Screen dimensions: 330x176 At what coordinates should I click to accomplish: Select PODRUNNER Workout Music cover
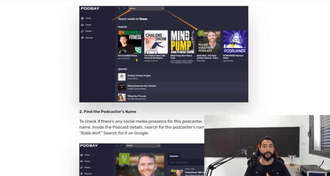235,42
